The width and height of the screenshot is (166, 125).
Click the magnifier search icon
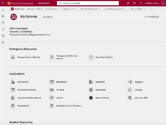coord(60,3)
